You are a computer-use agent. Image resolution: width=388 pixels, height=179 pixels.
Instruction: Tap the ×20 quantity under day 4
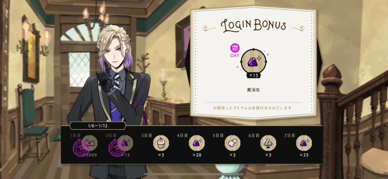[197, 155]
